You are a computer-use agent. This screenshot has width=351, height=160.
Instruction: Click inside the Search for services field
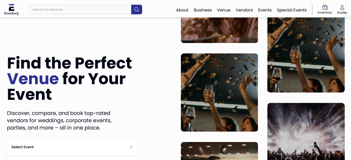78,9
